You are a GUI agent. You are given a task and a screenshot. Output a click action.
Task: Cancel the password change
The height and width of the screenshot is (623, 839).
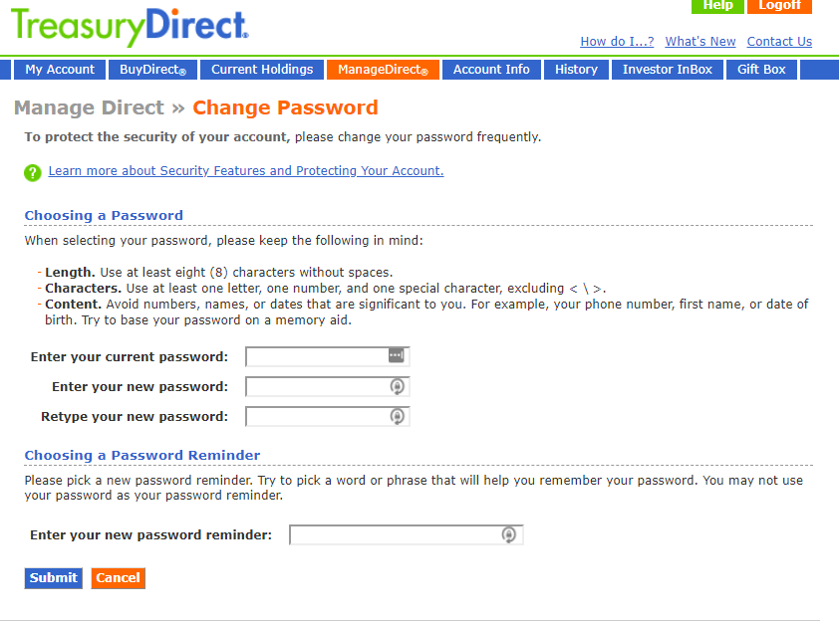coord(119,578)
